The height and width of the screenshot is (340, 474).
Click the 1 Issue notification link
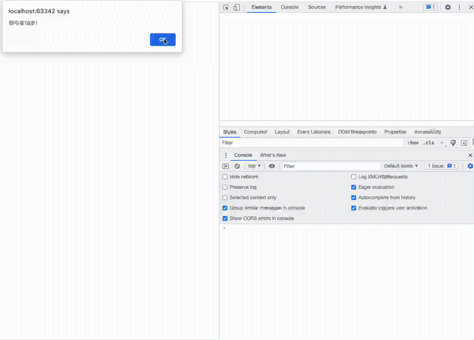pos(441,166)
